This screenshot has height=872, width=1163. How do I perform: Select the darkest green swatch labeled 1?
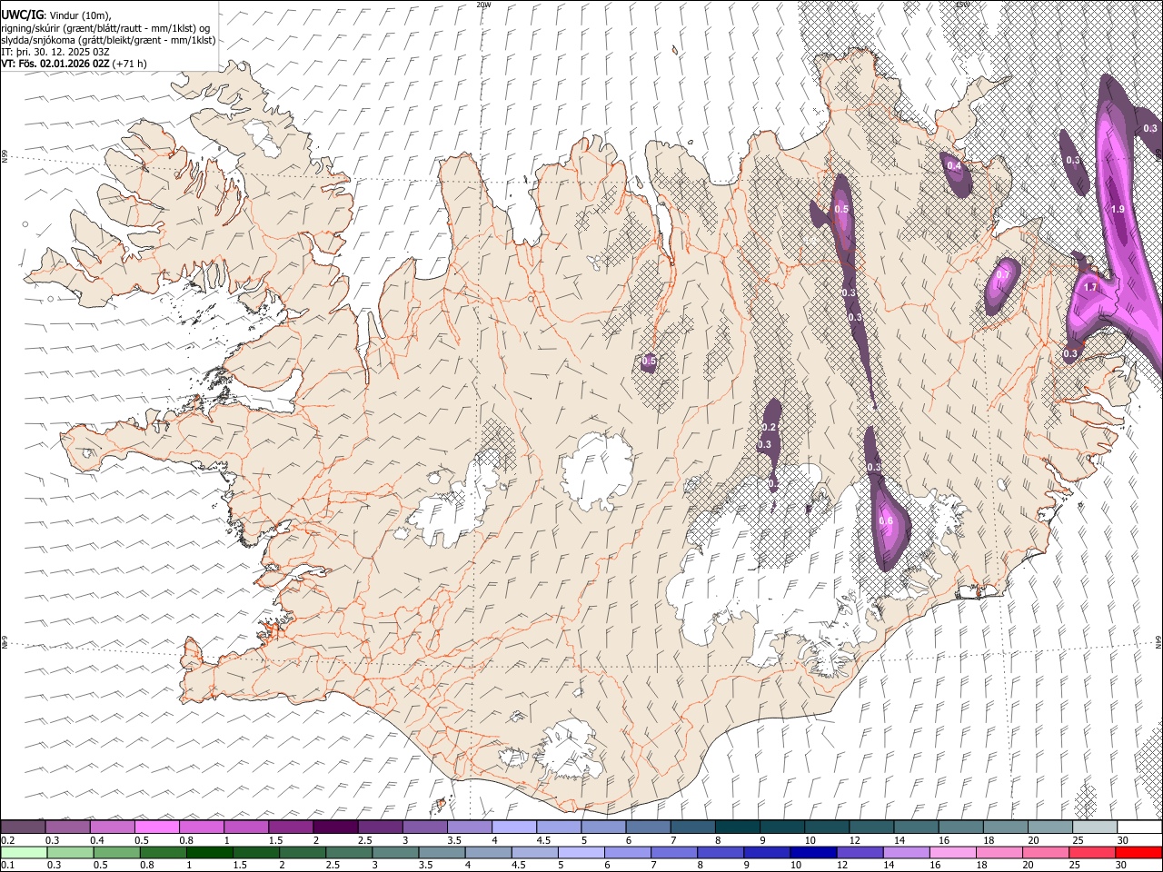209,852
